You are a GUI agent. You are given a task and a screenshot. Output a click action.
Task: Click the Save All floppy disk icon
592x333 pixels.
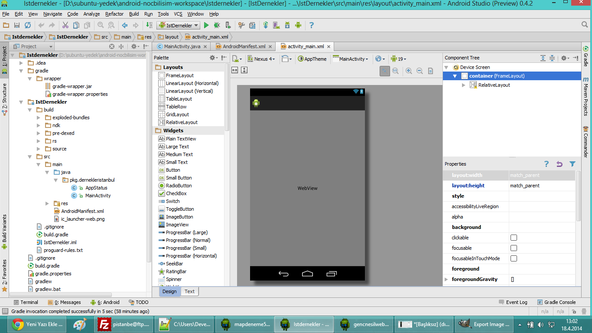tap(16, 26)
